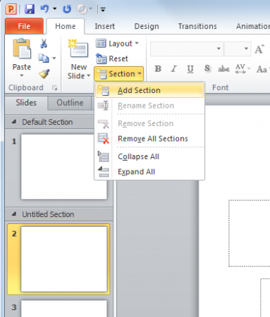Click the Undo arrow icon
This screenshot has height=317, width=270.
click(44, 9)
